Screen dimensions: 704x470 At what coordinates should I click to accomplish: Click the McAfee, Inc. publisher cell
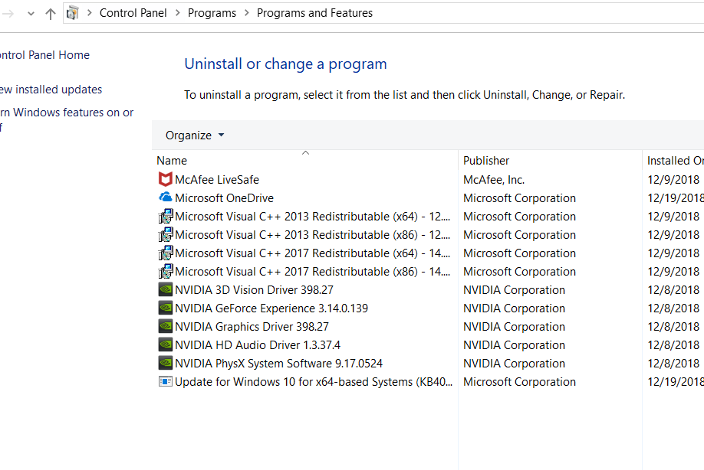[x=494, y=180]
